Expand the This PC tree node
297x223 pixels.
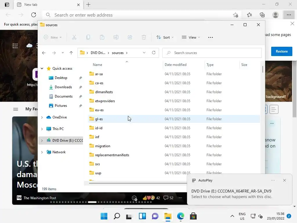coord(42,129)
